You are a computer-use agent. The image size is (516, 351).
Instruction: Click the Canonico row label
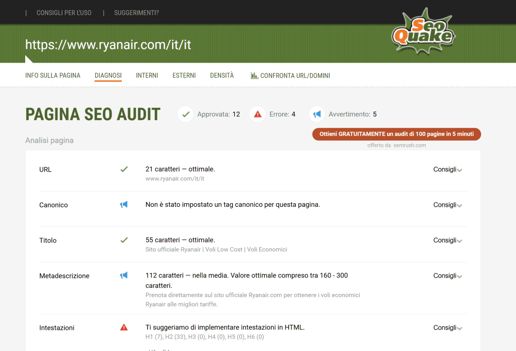(53, 205)
